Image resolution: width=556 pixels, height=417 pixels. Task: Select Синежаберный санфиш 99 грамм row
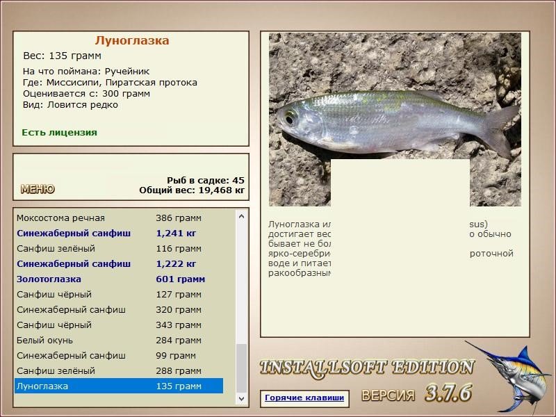click(x=119, y=355)
